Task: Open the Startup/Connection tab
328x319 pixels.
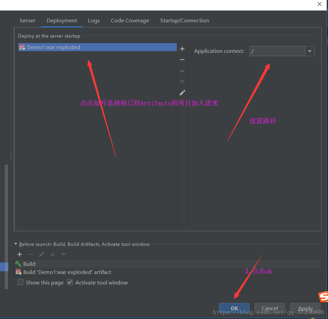Action: (185, 21)
